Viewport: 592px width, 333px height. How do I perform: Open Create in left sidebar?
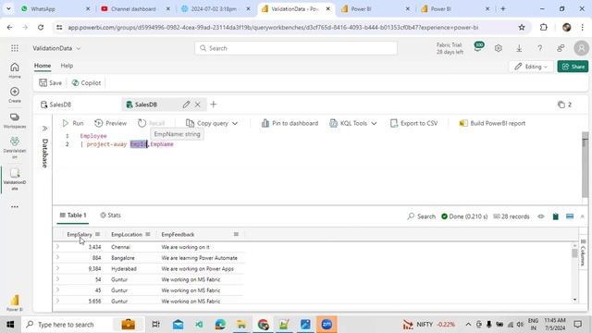[x=15, y=94]
